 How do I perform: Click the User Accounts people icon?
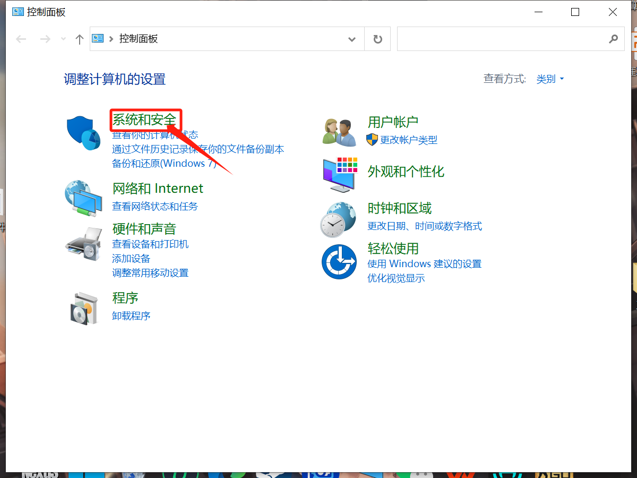tap(340, 132)
